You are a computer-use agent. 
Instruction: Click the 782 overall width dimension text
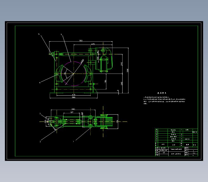pyautogui.click(x=81, y=41)
